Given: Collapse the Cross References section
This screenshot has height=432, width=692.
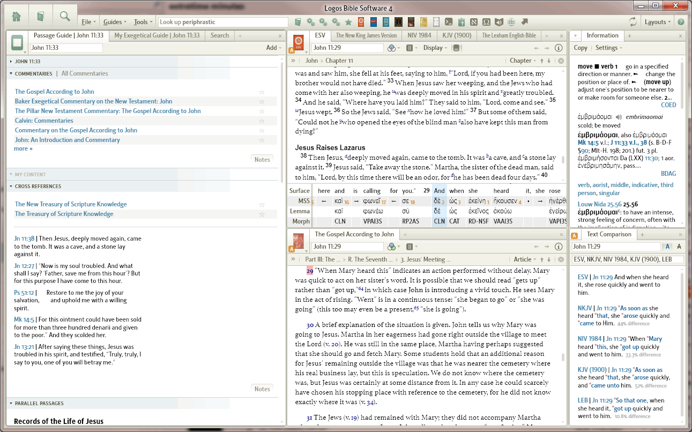Looking at the screenshot, I should click(x=11, y=187).
